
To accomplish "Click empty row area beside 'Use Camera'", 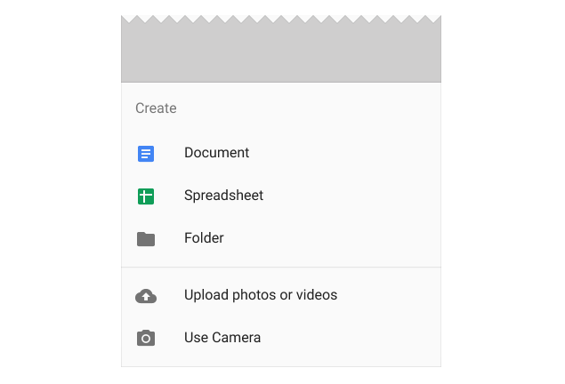I will pyautogui.click(x=350, y=338).
